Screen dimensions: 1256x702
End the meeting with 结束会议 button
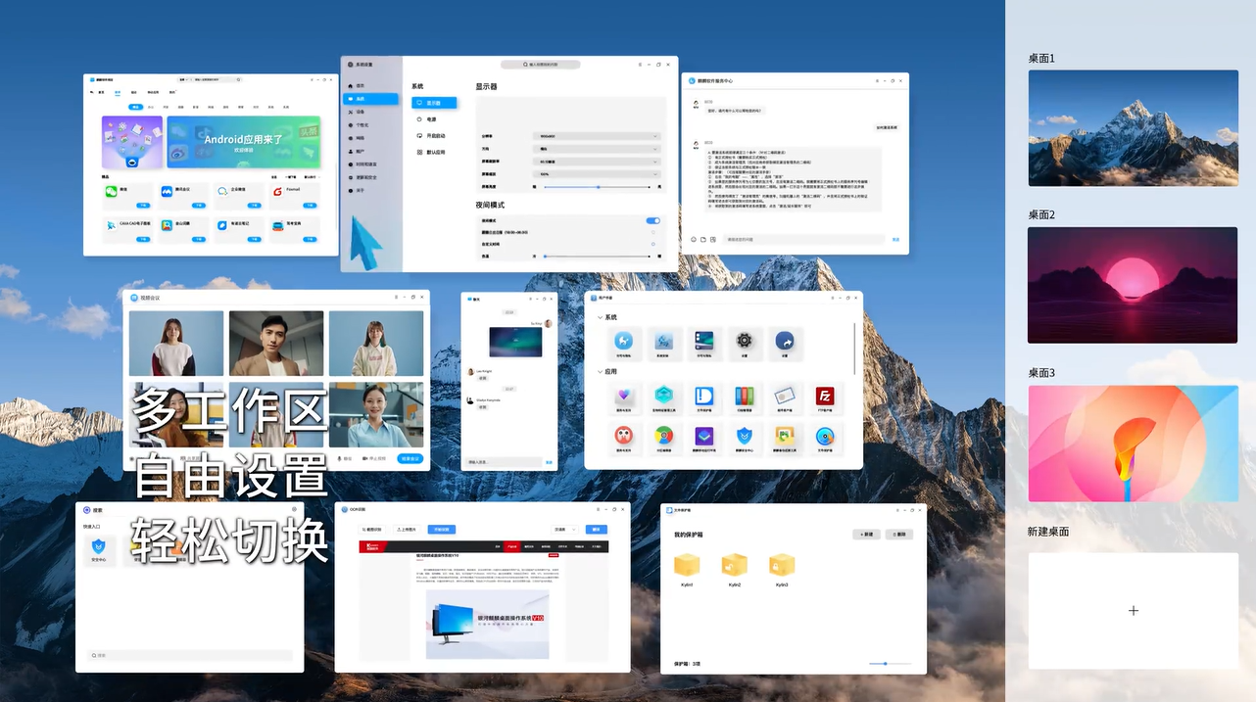click(x=411, y=458)
